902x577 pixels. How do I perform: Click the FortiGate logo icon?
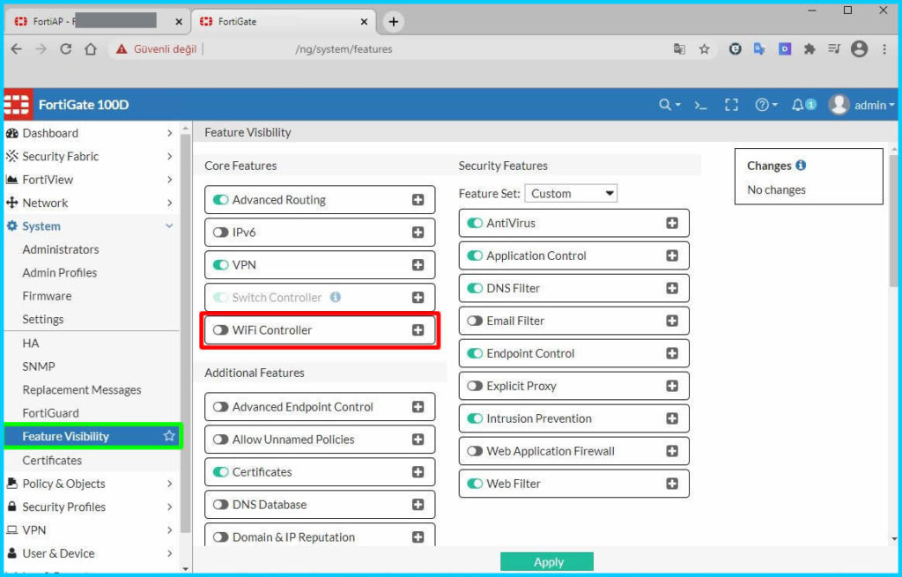[18, 105]
